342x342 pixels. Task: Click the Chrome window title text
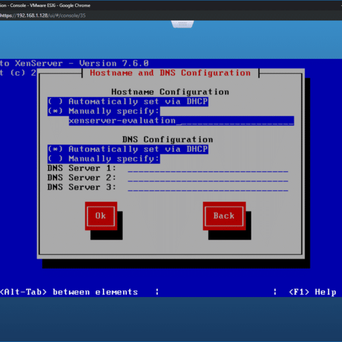click(45, 5)
